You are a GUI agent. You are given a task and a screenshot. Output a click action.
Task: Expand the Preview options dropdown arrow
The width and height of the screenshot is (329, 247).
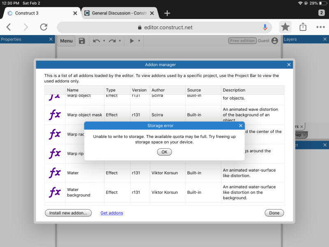point(139,41)
